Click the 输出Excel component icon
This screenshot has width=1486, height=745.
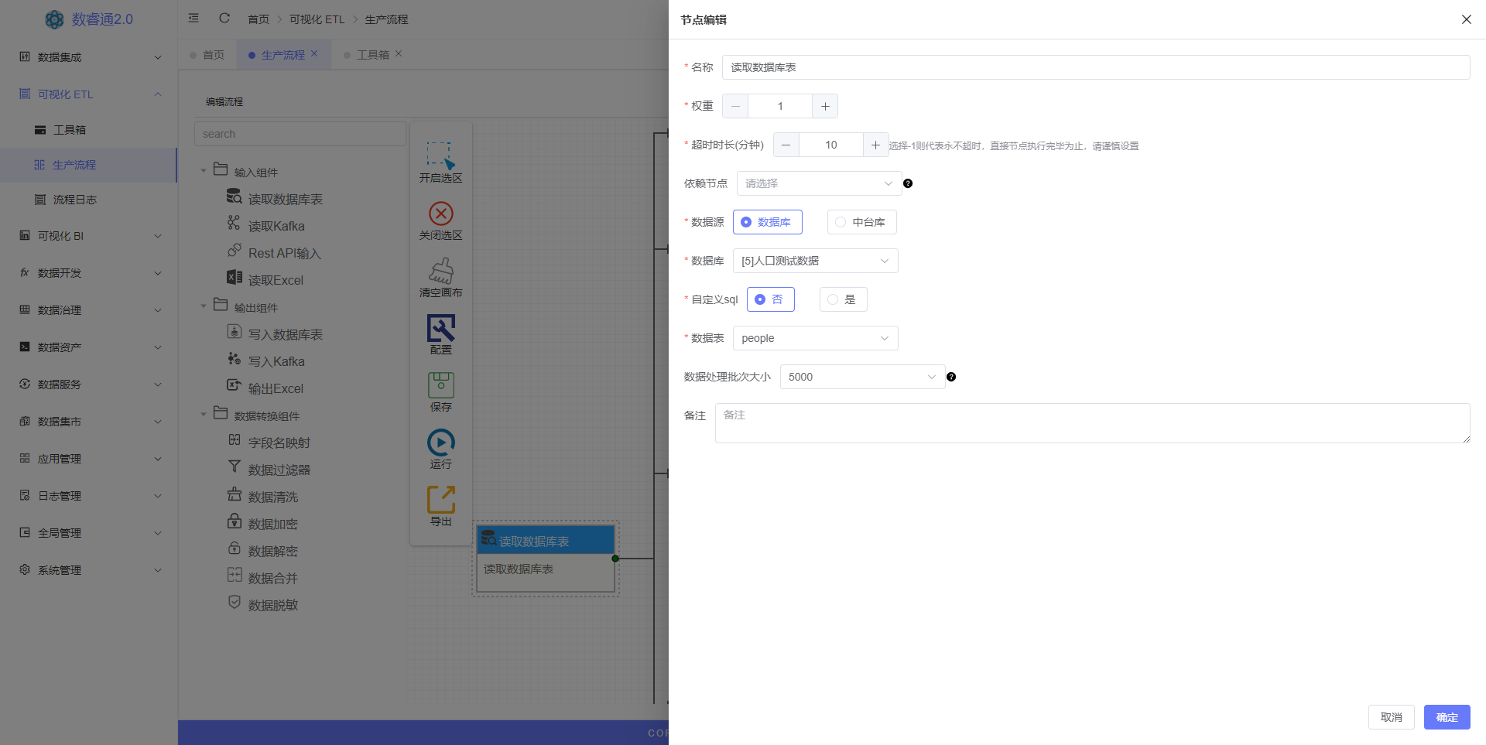234,385
